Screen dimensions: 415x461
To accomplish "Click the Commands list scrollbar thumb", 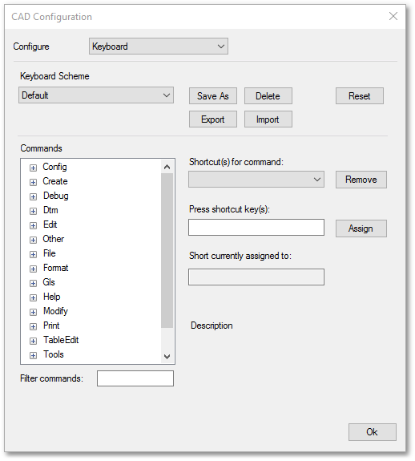I will coord(167,250).
